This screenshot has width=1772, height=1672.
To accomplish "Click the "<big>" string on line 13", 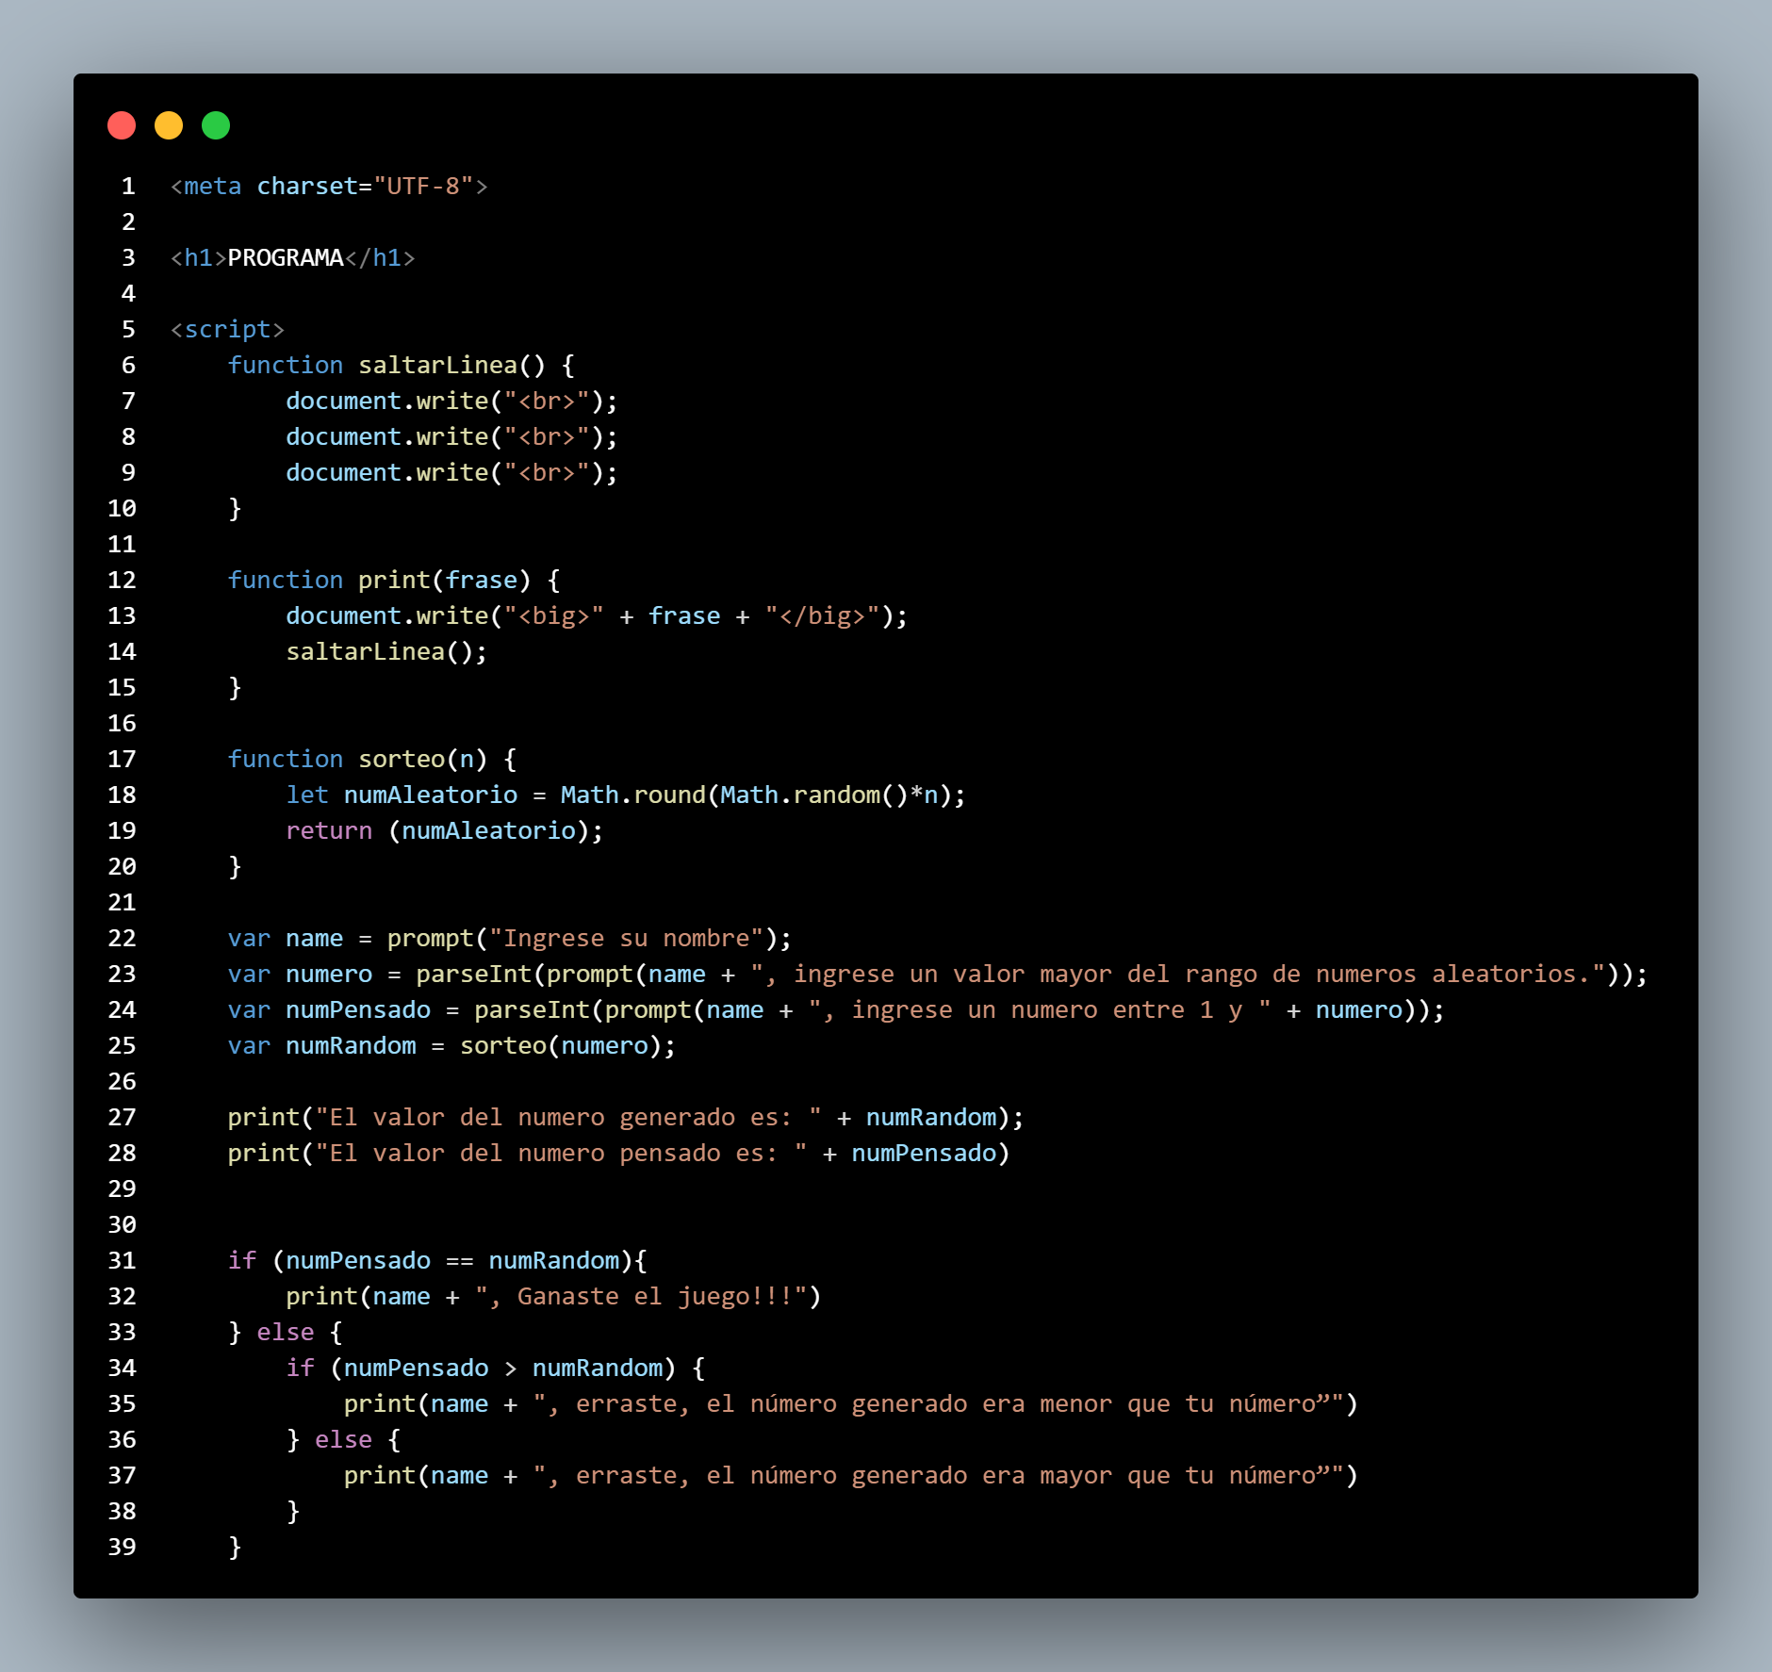I will (x=553, y=616).
